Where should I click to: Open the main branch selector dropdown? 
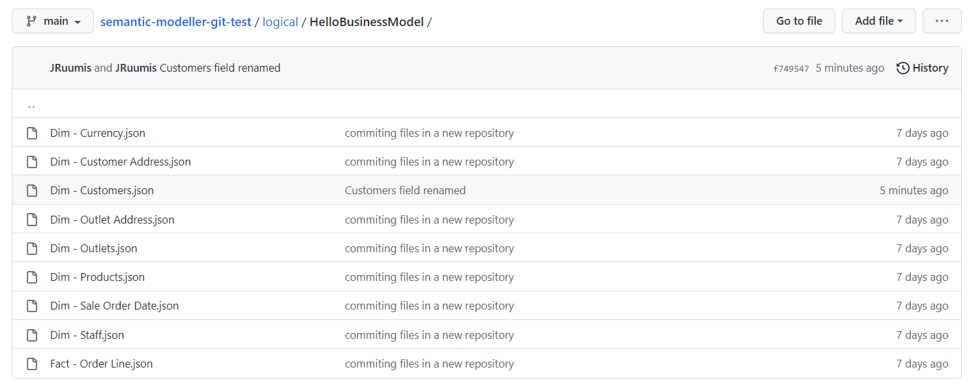[x=53, y=21]
